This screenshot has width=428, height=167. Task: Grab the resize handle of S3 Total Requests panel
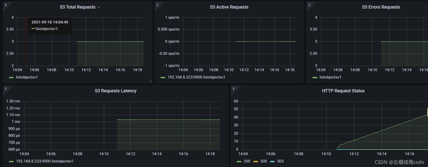coord(150,81)
